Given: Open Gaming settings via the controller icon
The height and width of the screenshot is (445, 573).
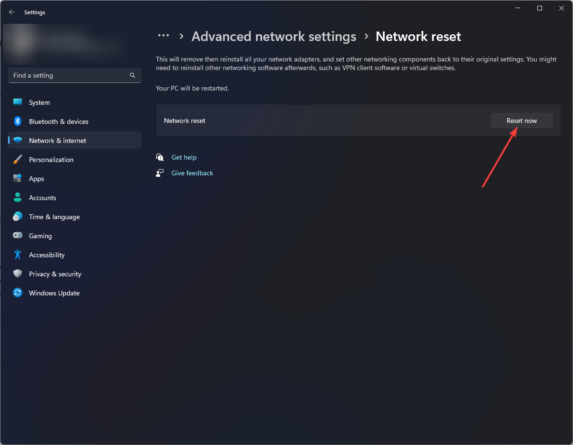Looking at the screenshot, I should tap(17, 235).
